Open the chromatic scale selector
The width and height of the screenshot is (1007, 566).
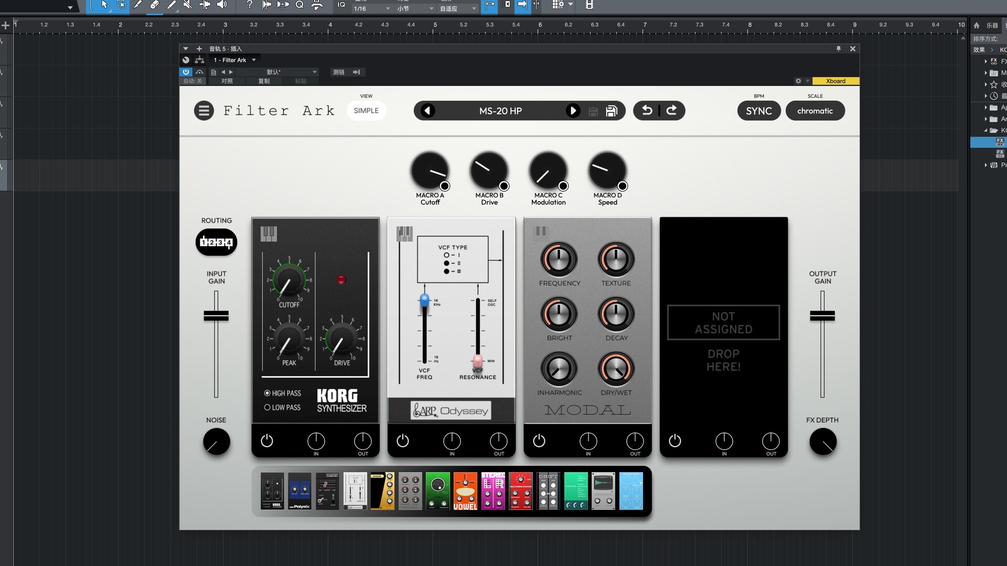(x=815, y=111)
